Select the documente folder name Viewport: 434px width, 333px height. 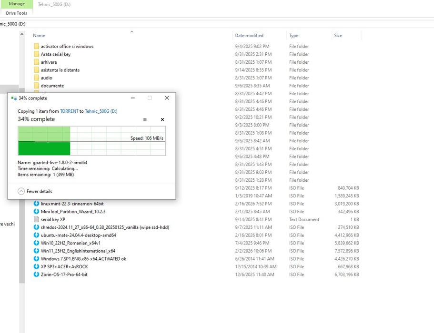(52, 86)
